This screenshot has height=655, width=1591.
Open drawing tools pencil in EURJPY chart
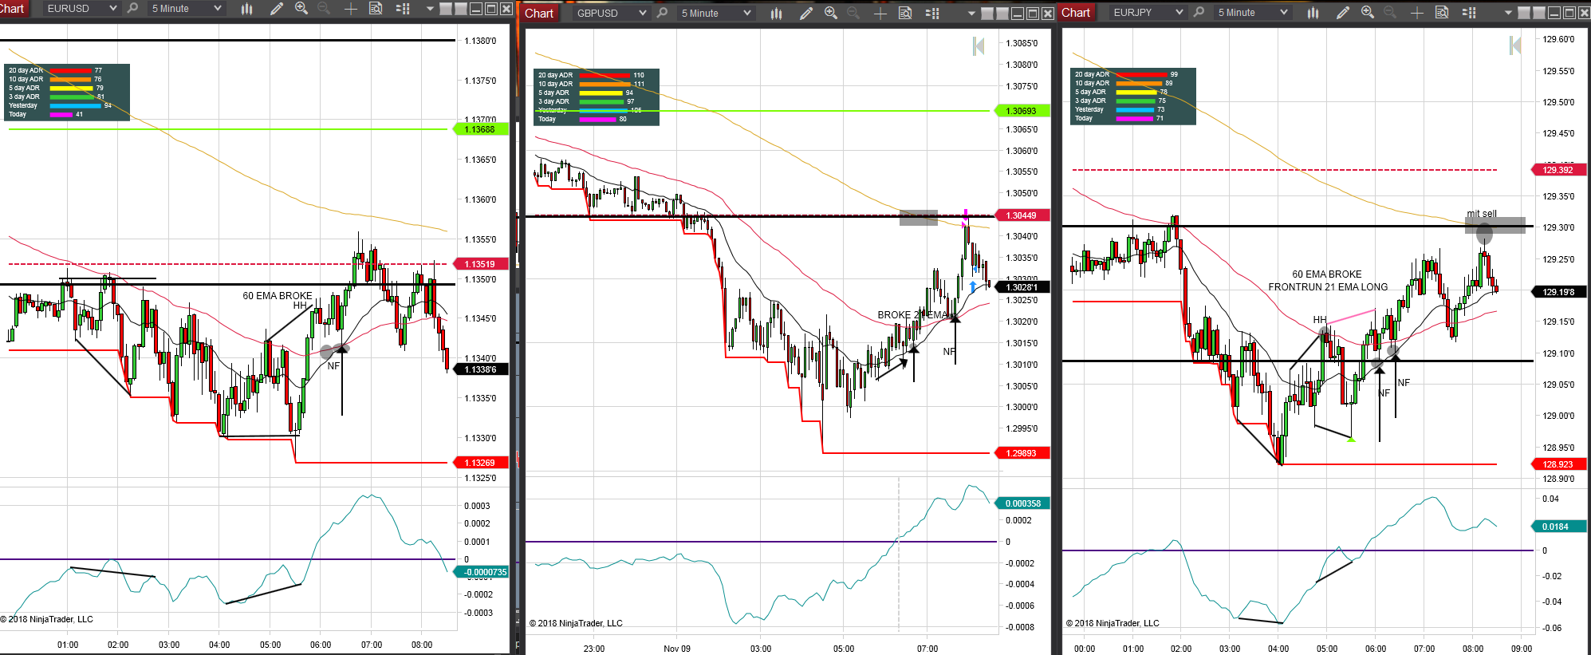[1343, 12]
